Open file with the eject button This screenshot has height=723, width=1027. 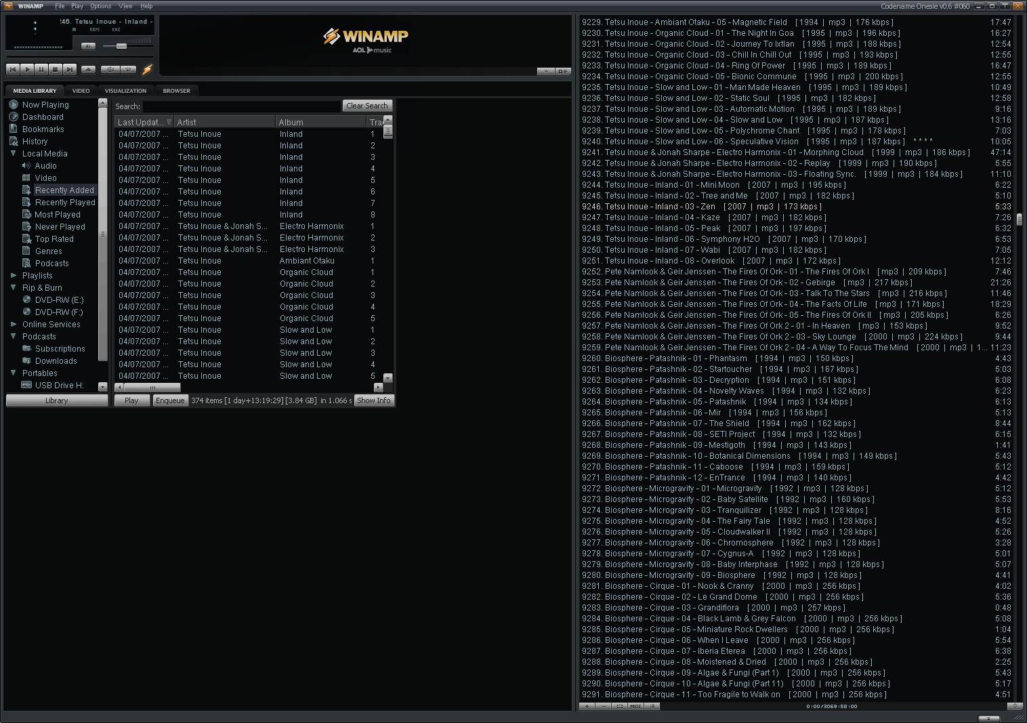[88, 69]
